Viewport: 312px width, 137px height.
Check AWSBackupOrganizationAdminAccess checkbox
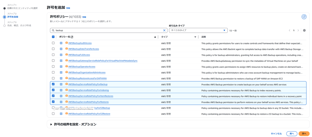[53, 72]
